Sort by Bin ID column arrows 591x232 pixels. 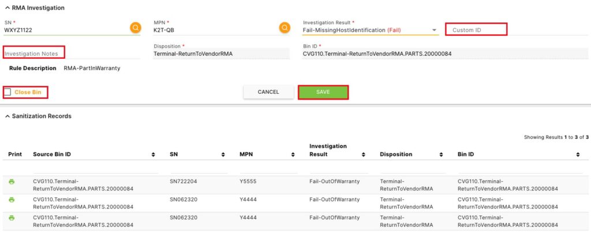pos(578,155)
